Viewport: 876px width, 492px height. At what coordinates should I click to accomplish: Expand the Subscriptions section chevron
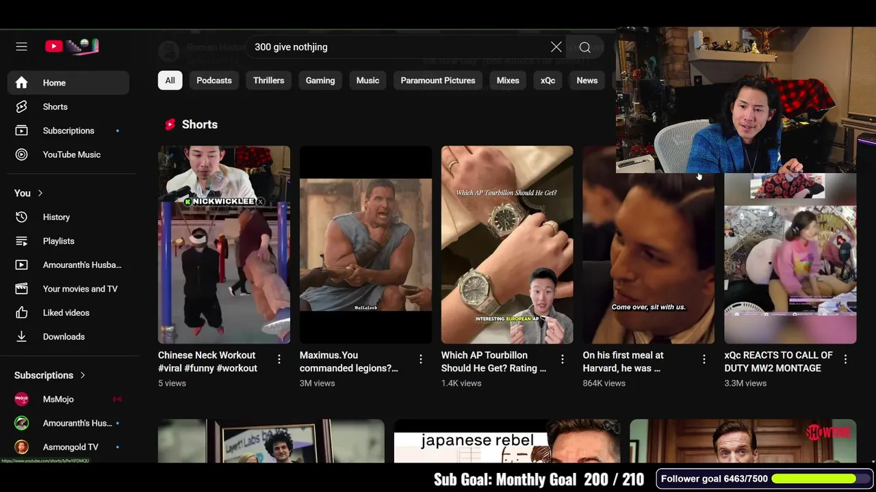[x=82, y=375]
